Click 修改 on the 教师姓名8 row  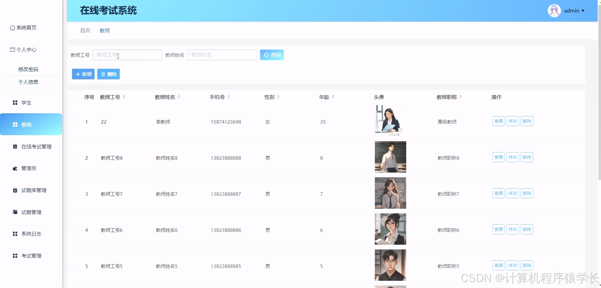tap(513, 157)
